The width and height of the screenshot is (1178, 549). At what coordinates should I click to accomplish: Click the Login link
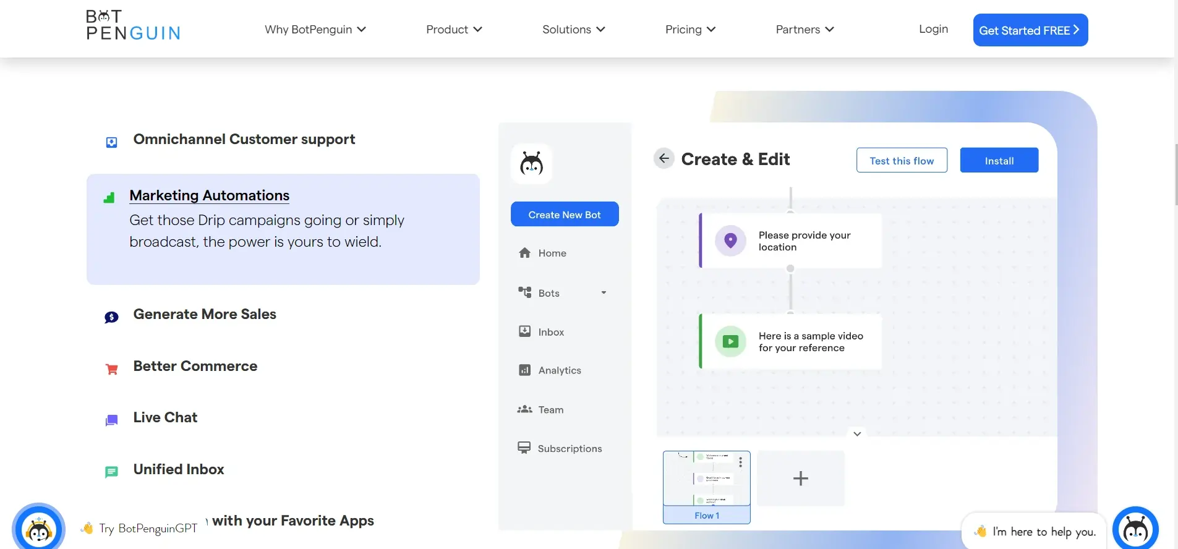[x=933, y=29]
